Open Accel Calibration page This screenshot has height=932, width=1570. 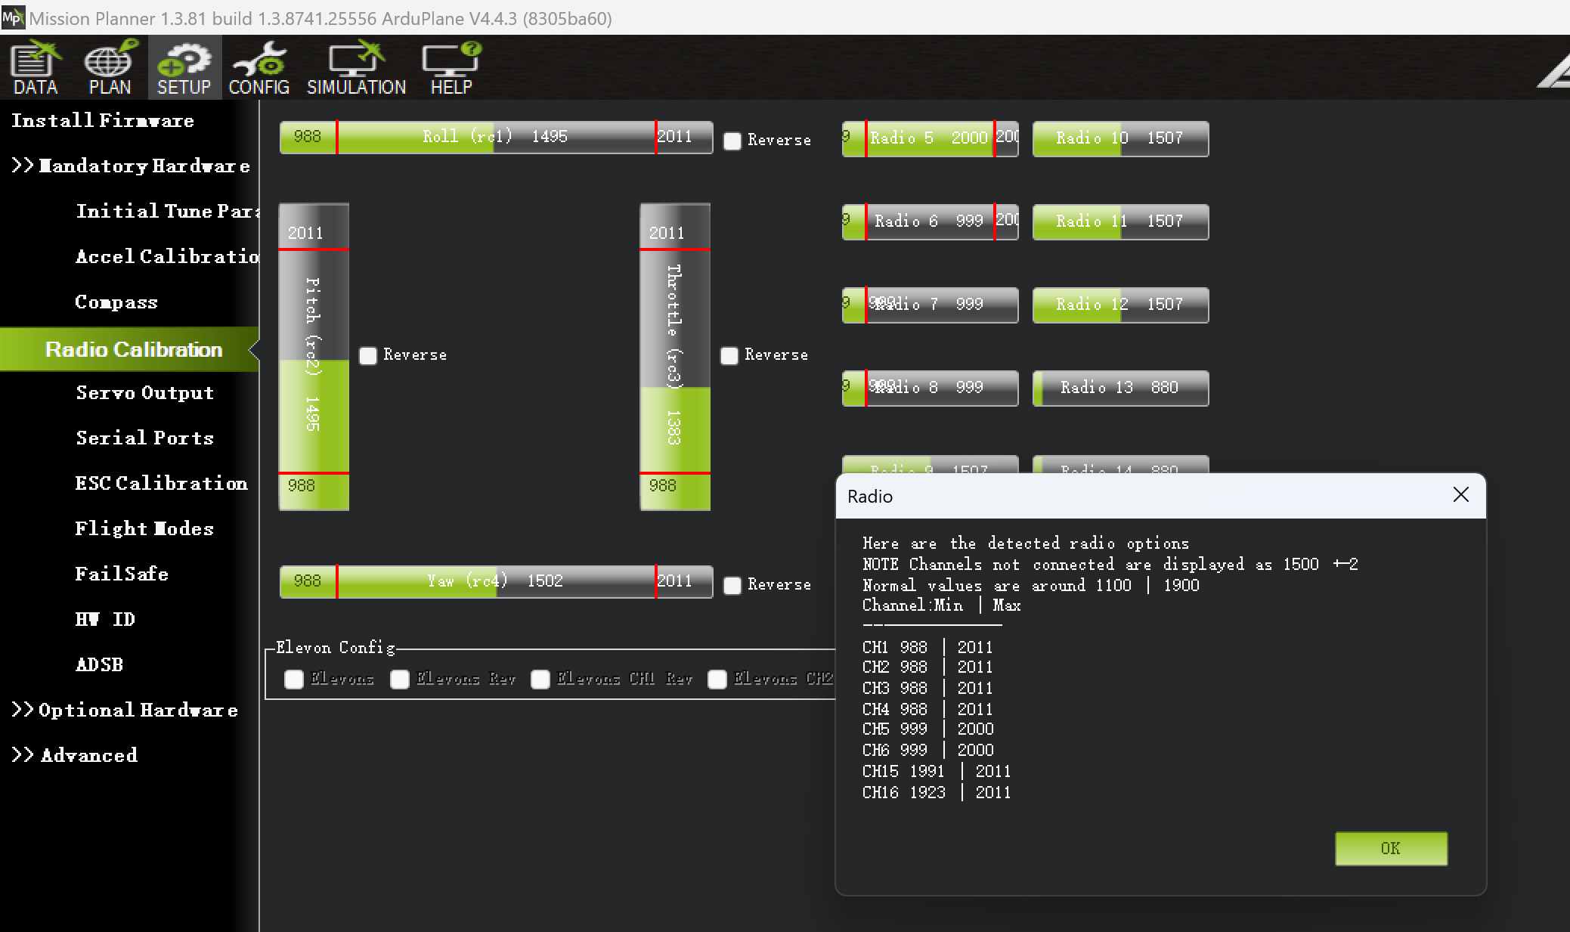coord(167,256)
